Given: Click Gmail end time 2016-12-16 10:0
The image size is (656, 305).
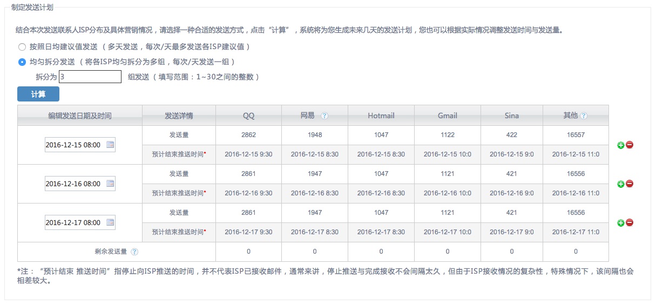Looking at the screenshot, I should point(448,193).
